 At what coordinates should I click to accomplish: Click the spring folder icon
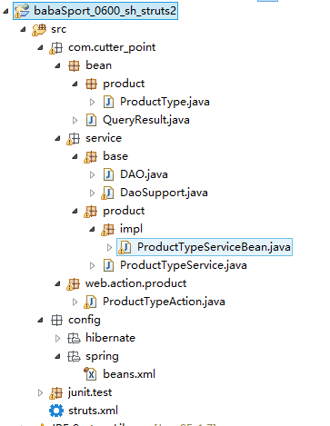(x=74, y=356)
